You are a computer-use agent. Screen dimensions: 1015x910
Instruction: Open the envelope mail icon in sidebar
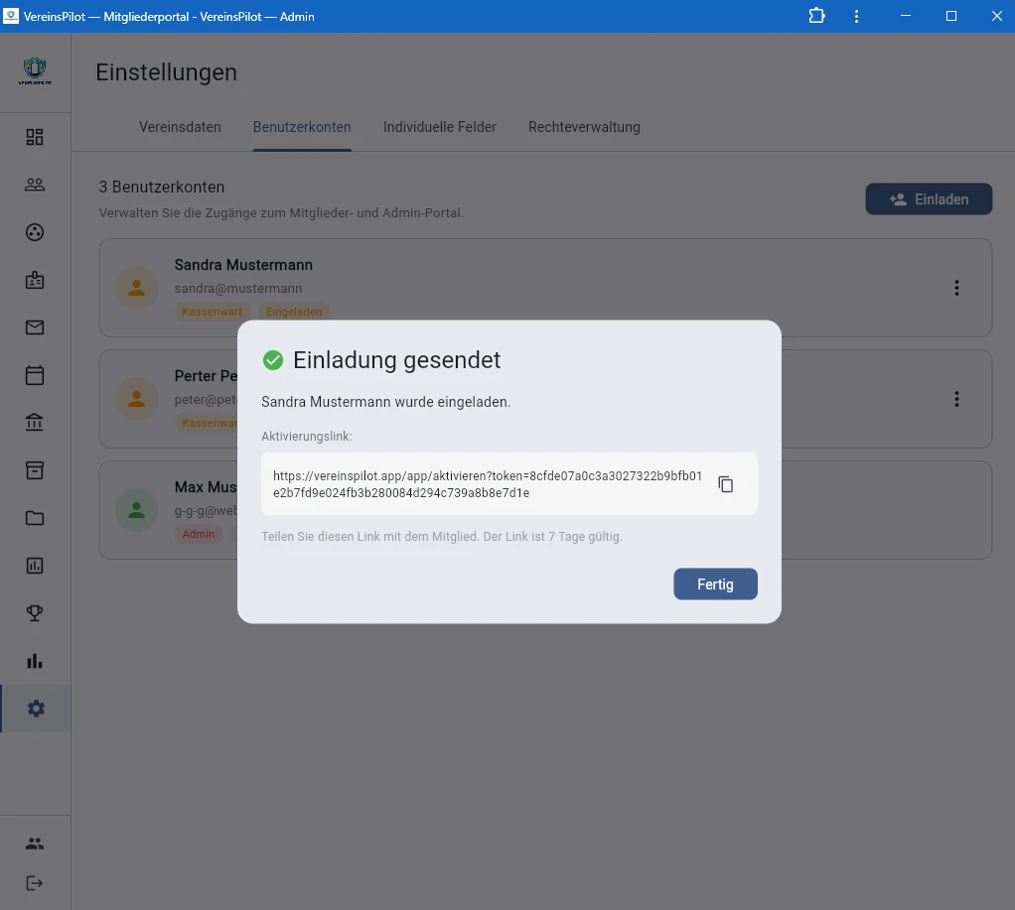click(35, 327)
